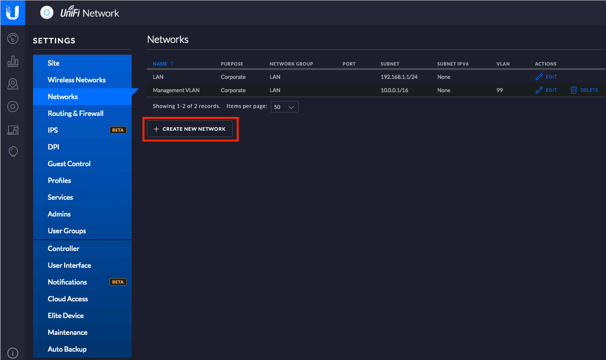Open the Notifications beta settings section
This screenshot has width=606, height=360.
point(68,282)
